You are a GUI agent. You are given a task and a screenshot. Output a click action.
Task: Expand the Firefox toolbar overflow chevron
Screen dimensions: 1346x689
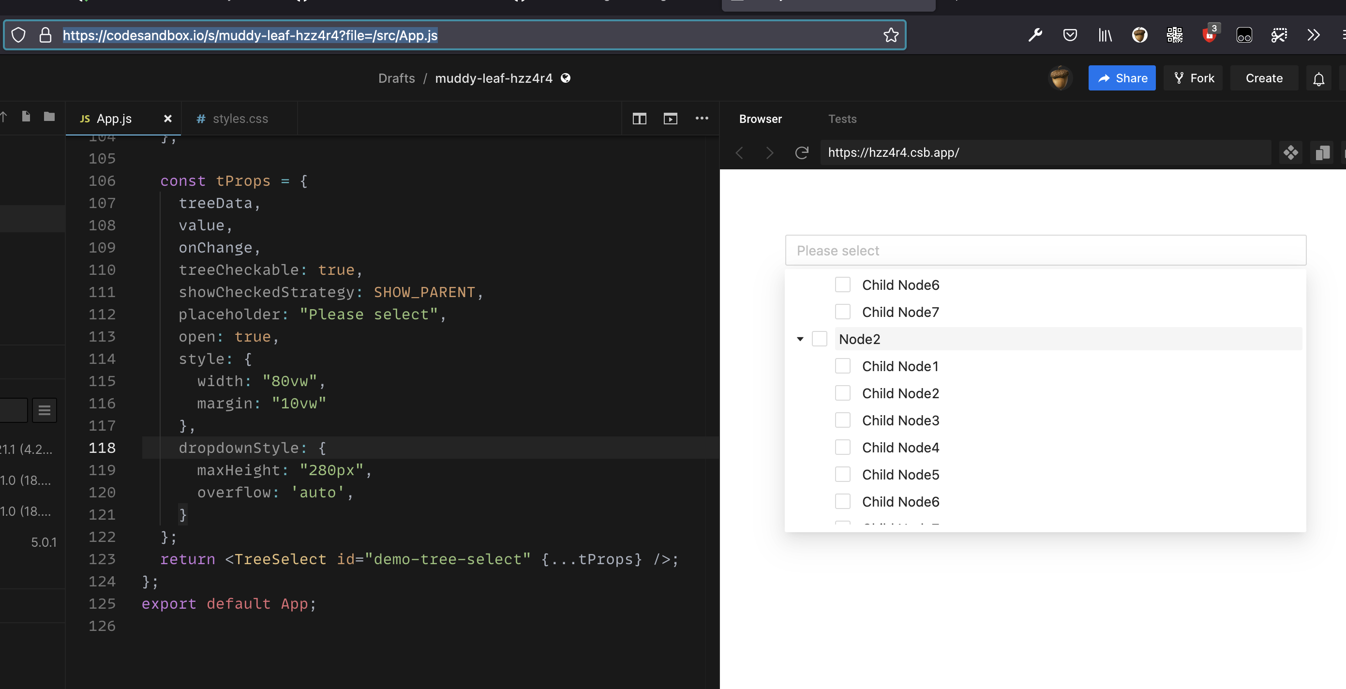[1313, 34]
